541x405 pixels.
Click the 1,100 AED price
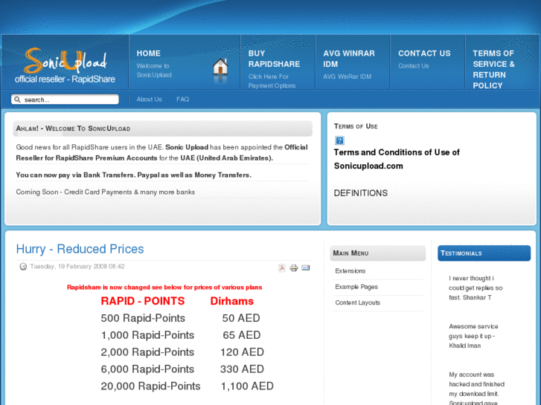click(247, 386)
